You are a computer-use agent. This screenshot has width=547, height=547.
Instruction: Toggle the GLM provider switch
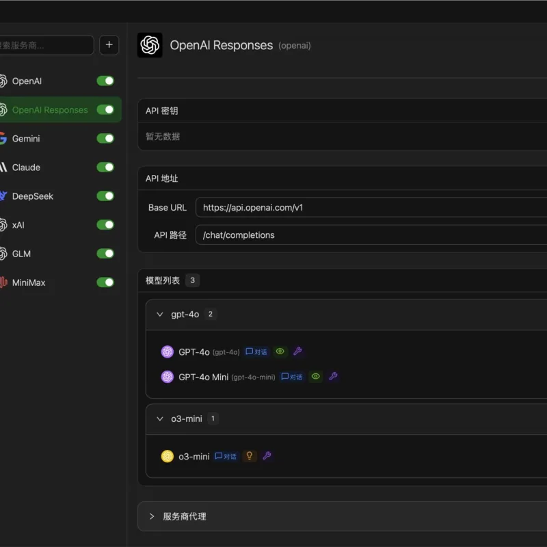105,254
